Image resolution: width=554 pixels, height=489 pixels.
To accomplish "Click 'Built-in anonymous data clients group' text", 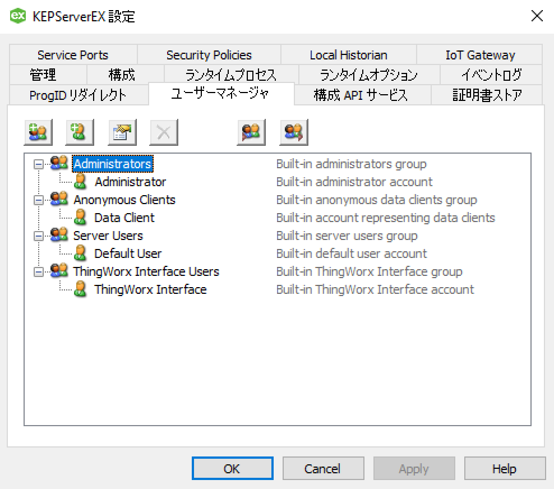I will pos(376,200).
